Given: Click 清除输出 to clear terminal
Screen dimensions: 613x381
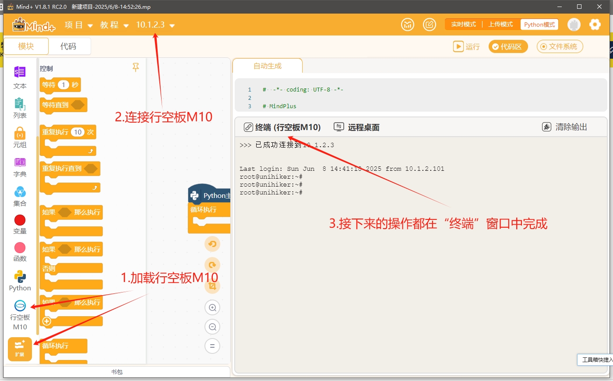Looking at the screenshot, I should (x=565, y=127).
